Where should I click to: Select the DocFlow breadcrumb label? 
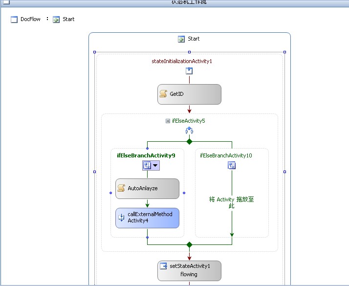(30, 20)
